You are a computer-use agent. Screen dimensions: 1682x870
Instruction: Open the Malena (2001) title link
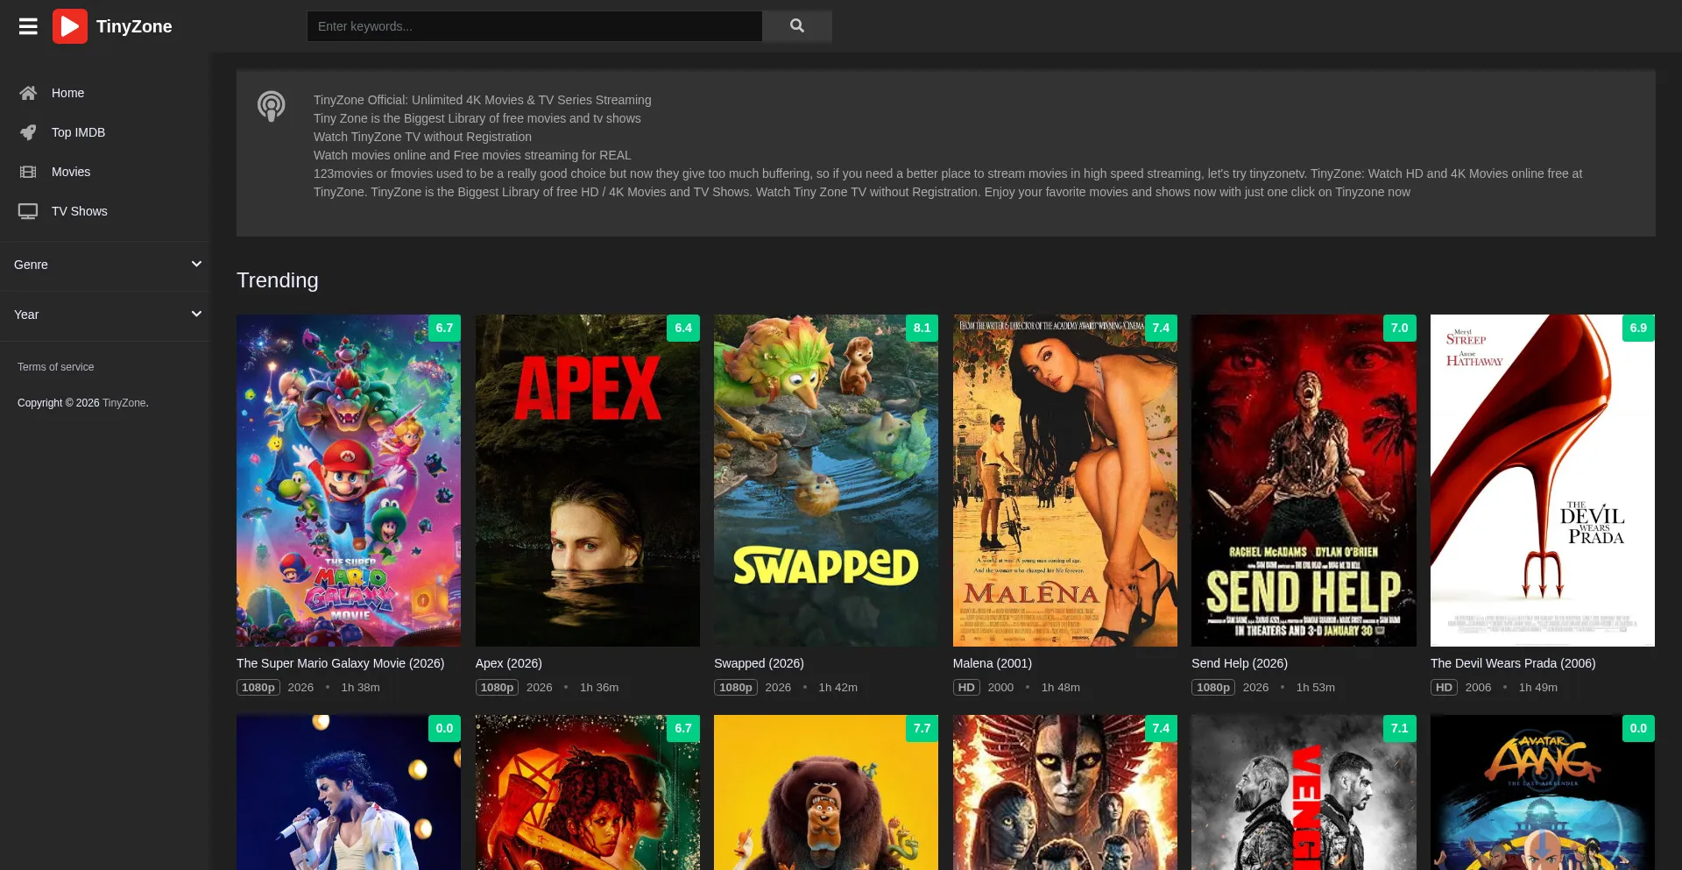point(993,663)
